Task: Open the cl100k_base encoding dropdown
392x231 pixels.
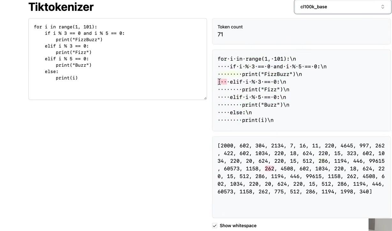Action: coord(343,7)
